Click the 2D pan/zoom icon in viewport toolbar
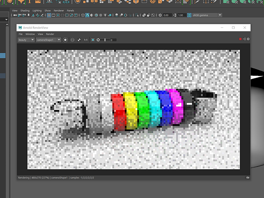 point(38,15)
